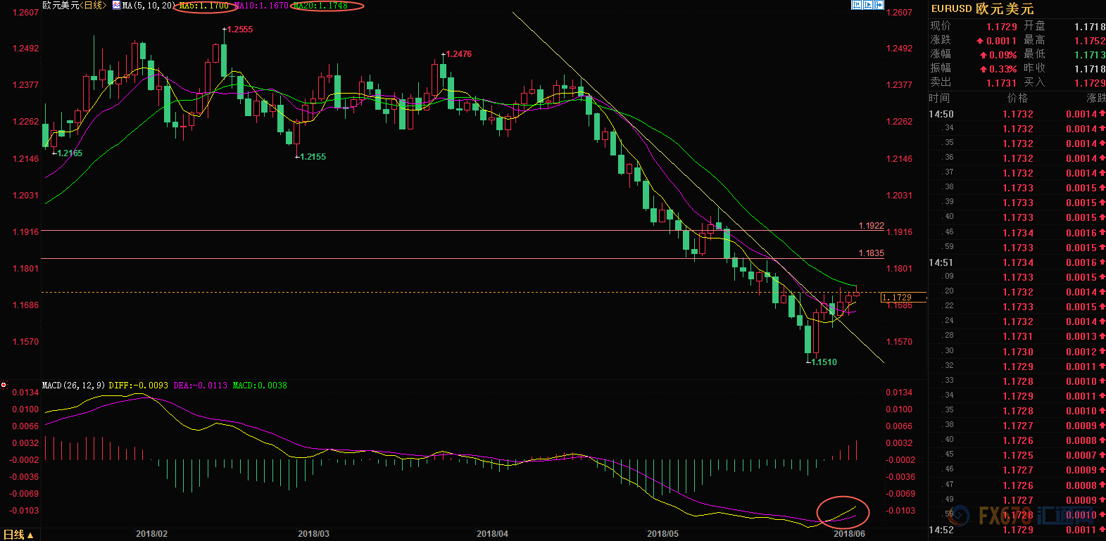1106x541 pixels.
Task: Click DIFF:-0.0093 readout
Action: tap(138, 386)
